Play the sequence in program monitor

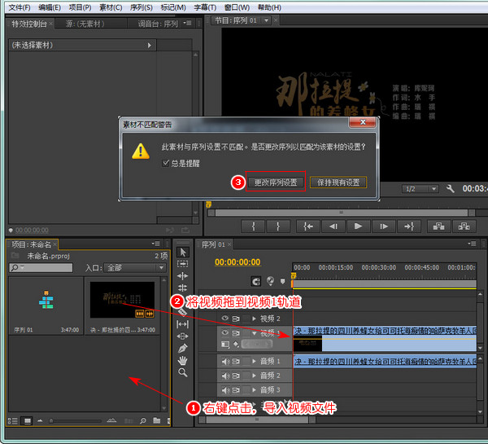[358, 226]
